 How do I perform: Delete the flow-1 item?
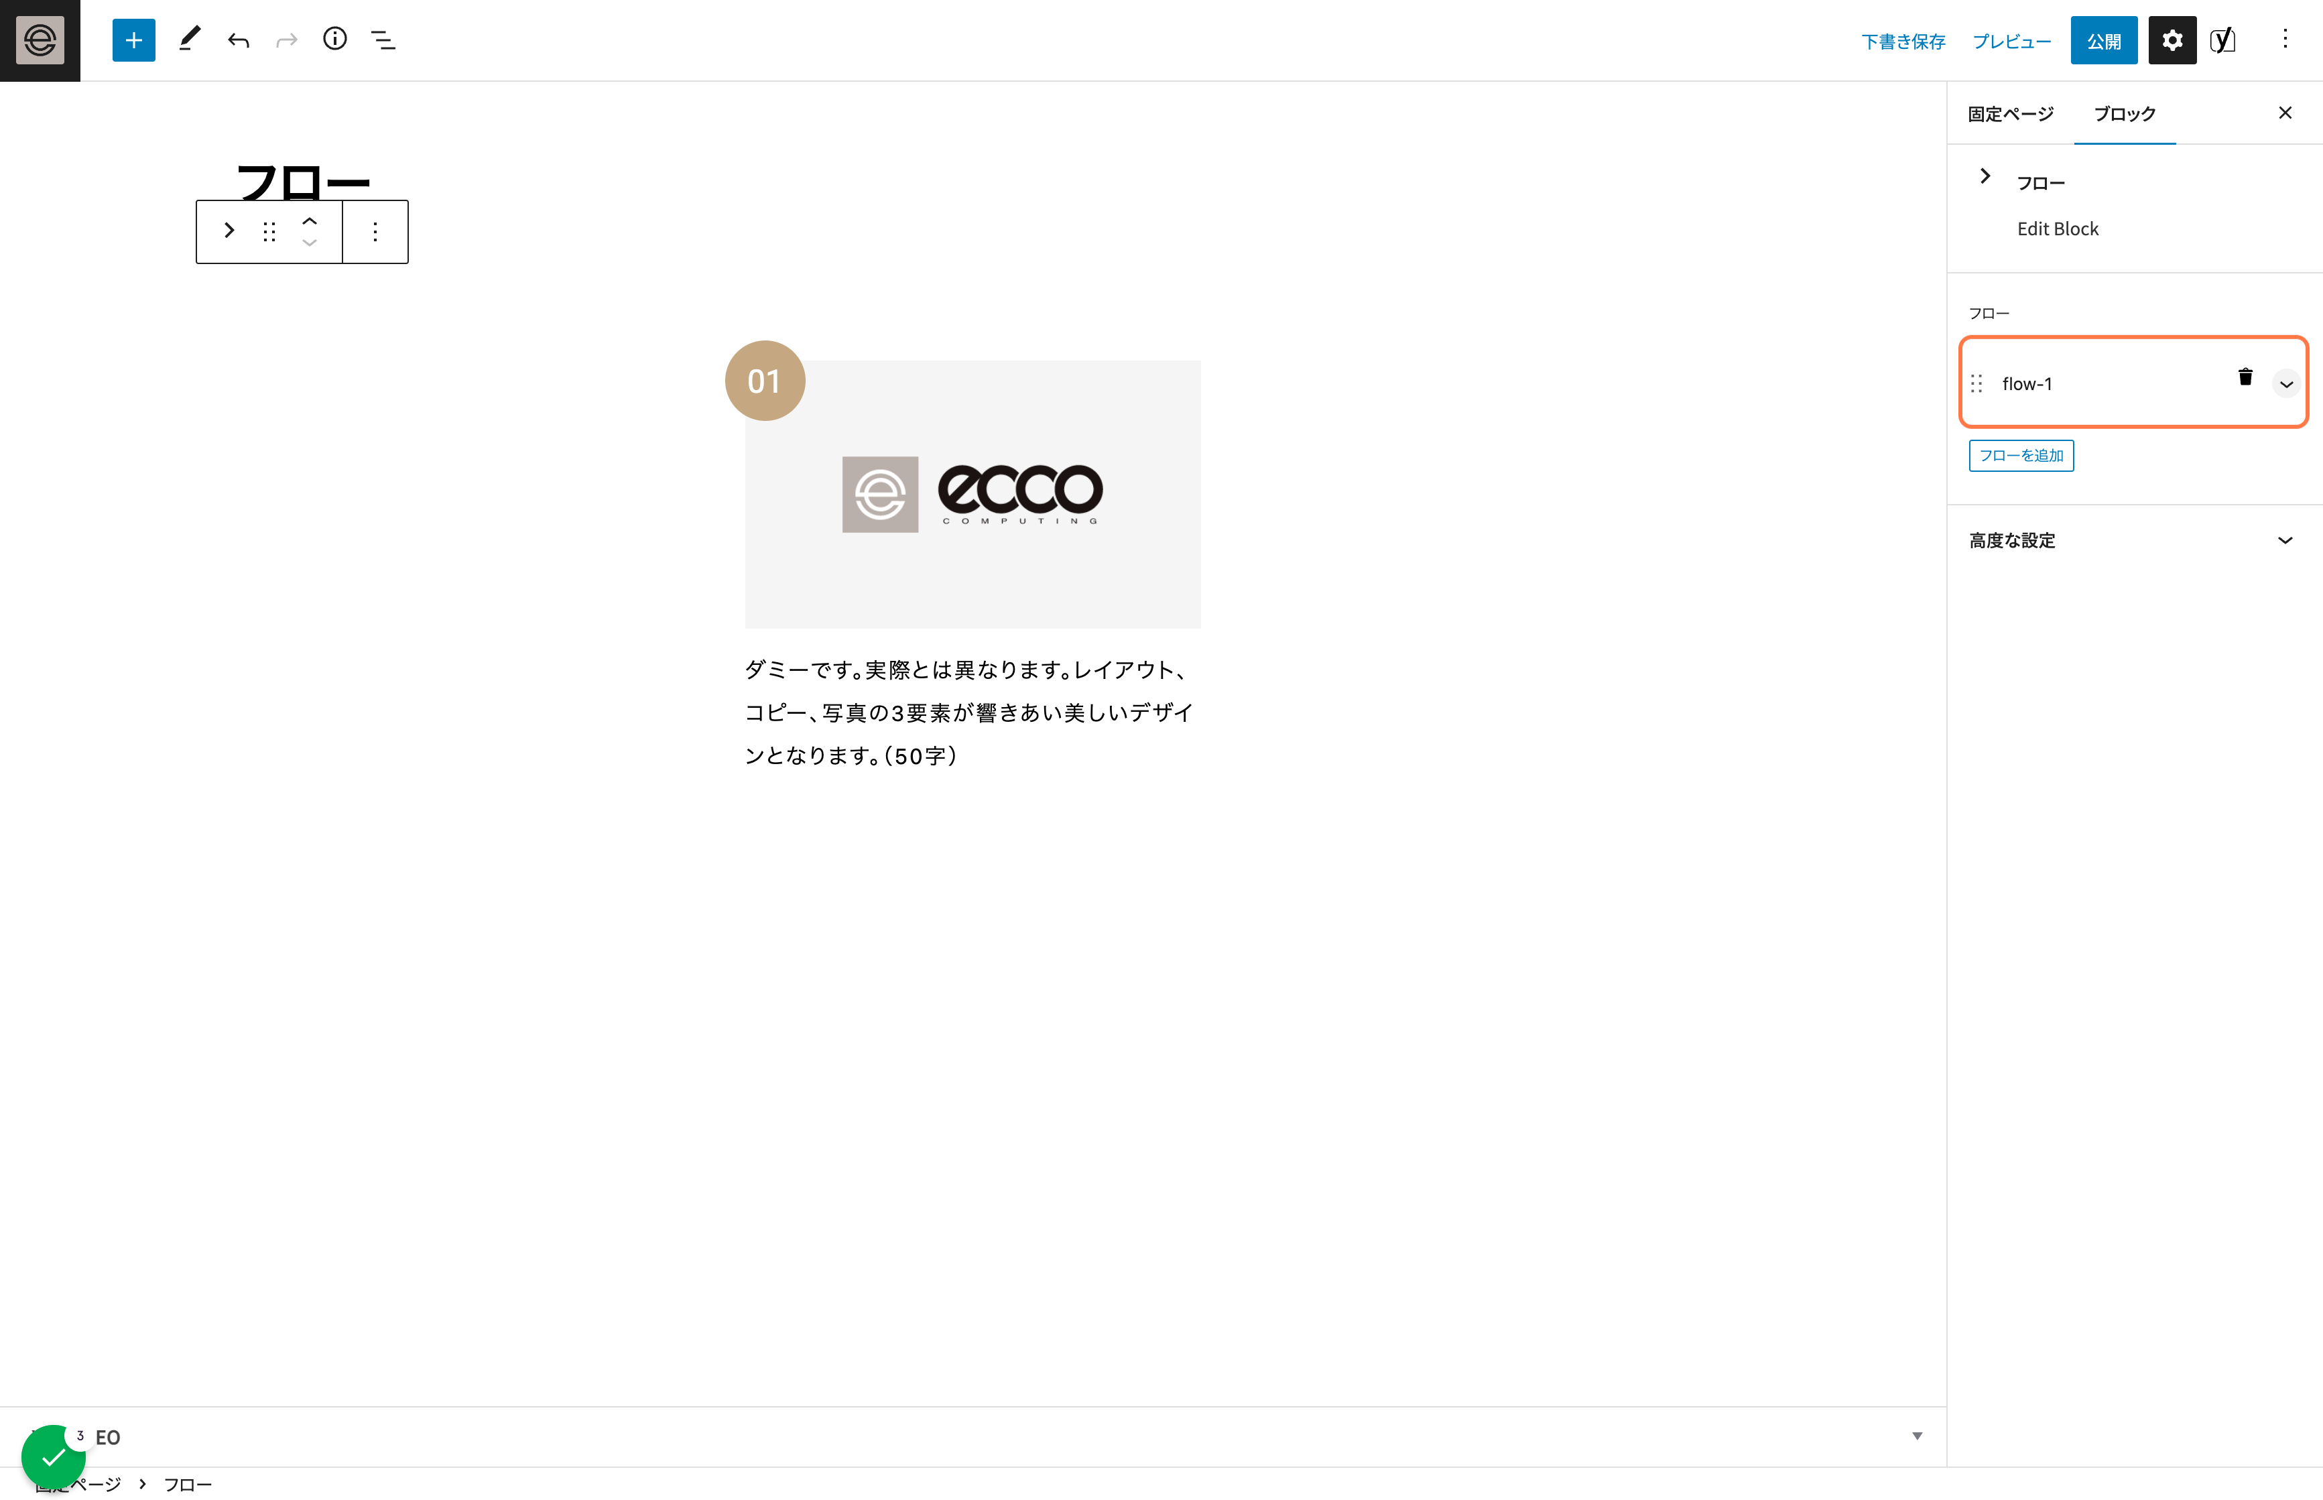click(2245, 377)
